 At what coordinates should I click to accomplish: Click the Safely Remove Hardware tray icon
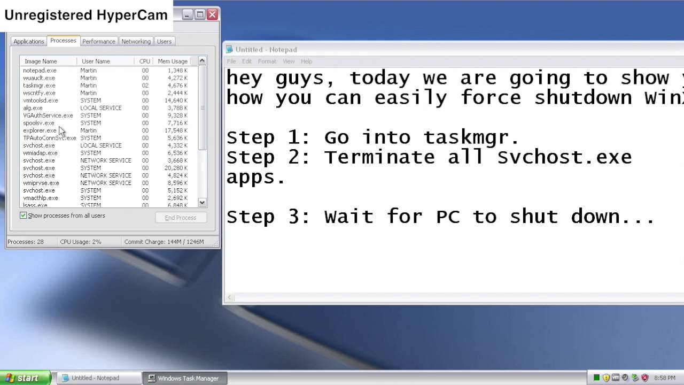(x=635, y=378)
